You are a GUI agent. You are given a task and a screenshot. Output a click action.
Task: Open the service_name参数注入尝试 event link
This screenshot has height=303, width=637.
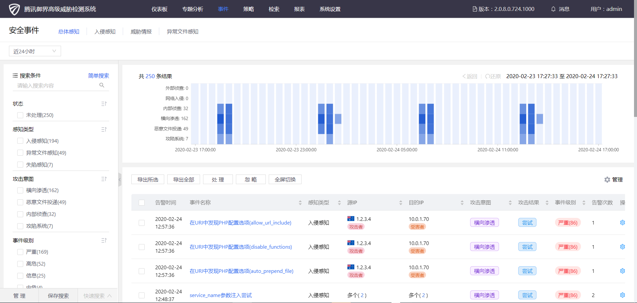pyautogui.click(x=221, y=295)
